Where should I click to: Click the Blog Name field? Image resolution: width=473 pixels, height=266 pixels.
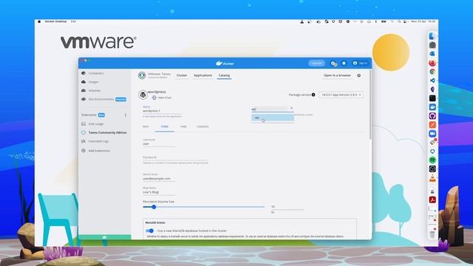[x=160, y=192]
